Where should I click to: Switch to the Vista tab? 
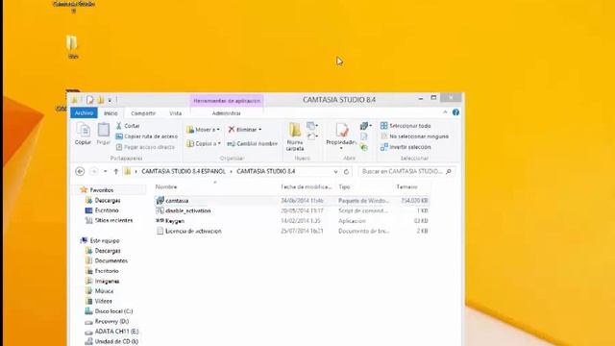175,113
